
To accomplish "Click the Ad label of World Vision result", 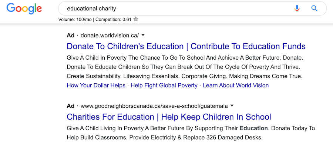I will coord(71,35).
